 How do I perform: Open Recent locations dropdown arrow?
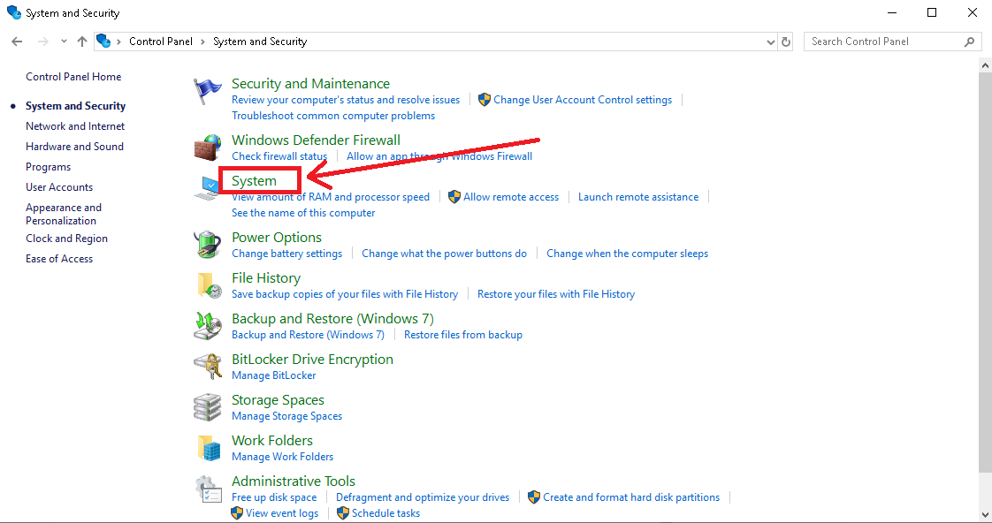[64, 42]
